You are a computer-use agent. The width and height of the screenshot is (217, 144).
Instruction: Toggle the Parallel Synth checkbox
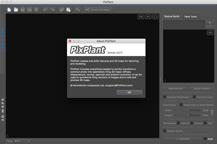coord(165,131)
